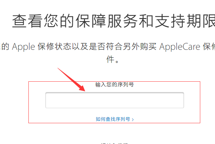This screenshot has width=215, height=144.
Task: Click the tail of the red arrow
Action: 59,69
